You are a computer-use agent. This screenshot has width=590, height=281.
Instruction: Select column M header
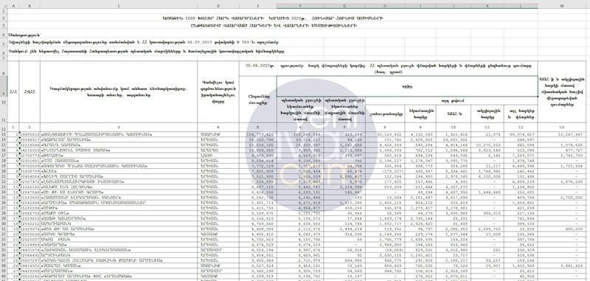562,6
